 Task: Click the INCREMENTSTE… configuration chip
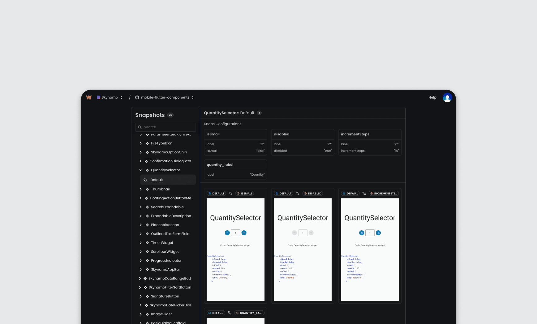pos(384,194)
